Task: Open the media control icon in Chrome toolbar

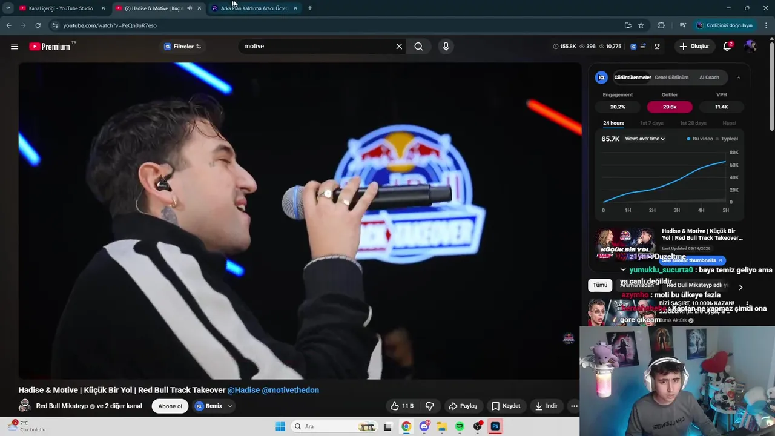Action: coord(683,25)
